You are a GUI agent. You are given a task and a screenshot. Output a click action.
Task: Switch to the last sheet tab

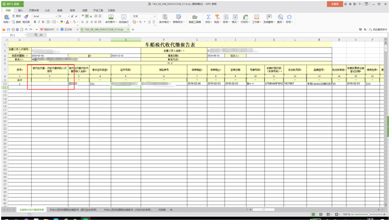coord(162,210)
